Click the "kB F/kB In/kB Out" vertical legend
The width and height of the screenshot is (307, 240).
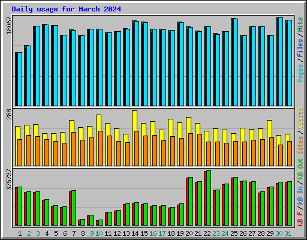click(300, 192)
